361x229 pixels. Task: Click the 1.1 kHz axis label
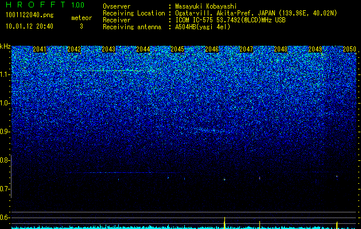coord(5,74)
